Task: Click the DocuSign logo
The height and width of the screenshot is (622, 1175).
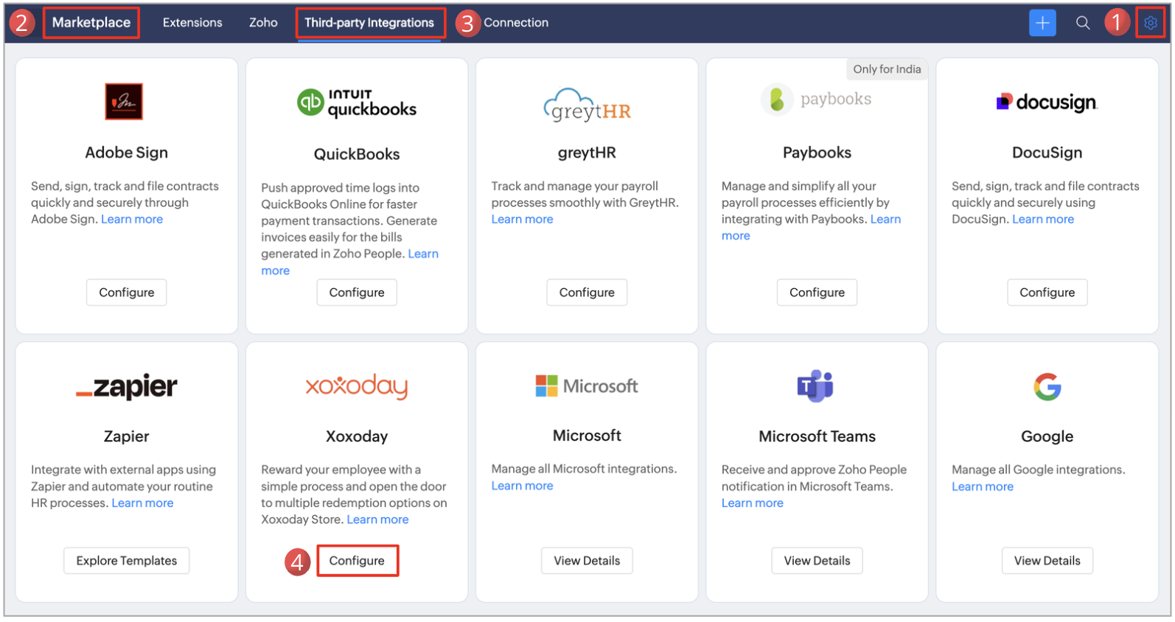Action: (x=1047, y=102)
